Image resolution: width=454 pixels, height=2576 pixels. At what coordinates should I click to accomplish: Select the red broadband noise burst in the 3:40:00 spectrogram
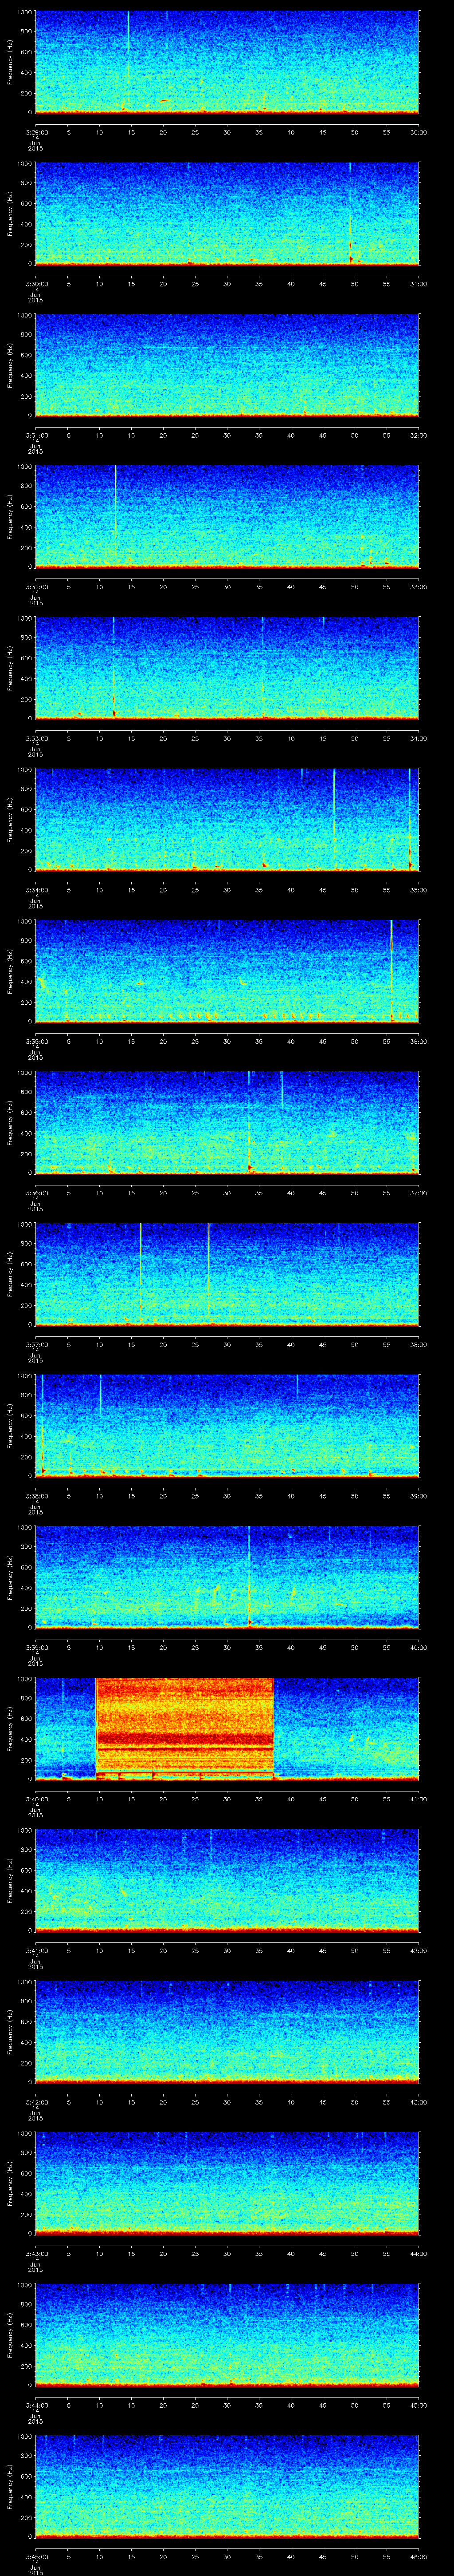tap(184, 1728)
